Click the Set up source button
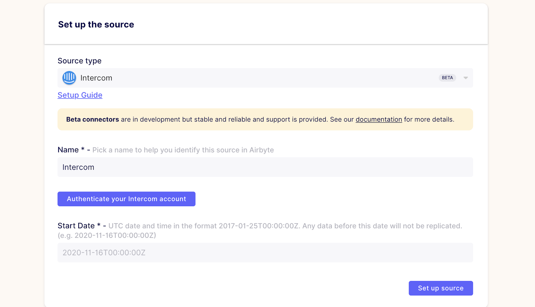Image resolution: width=535 pixels, height=307 pixels. tap(441, 288)
